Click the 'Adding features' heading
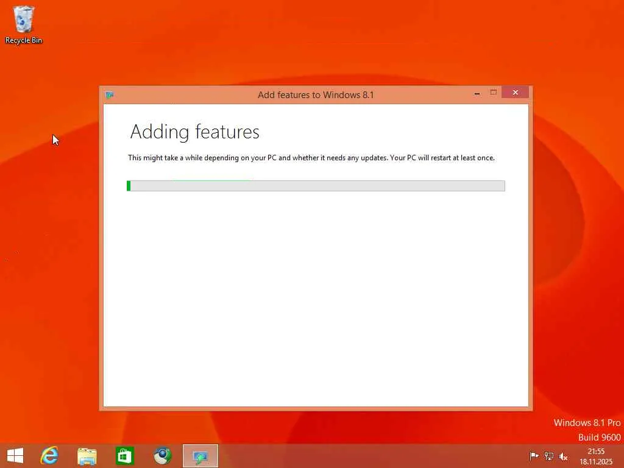This screenshot has height=468, width=624. (194, 132)
